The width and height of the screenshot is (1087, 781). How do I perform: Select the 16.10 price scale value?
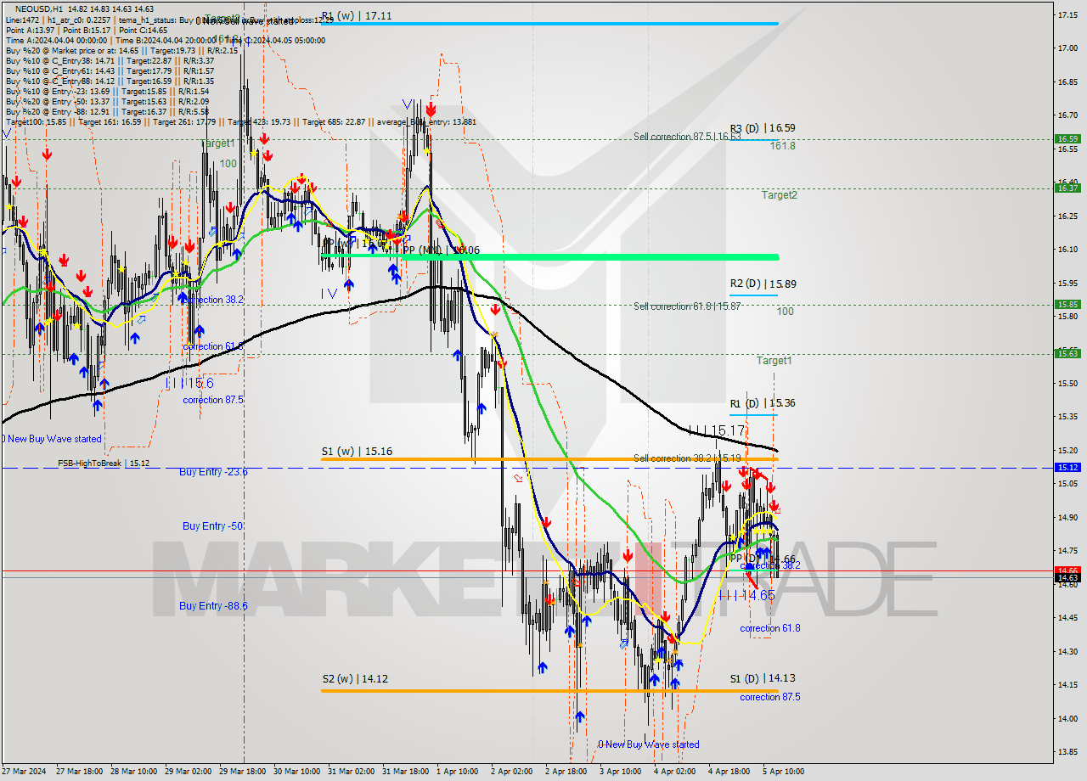click(x=1067, y=250)
